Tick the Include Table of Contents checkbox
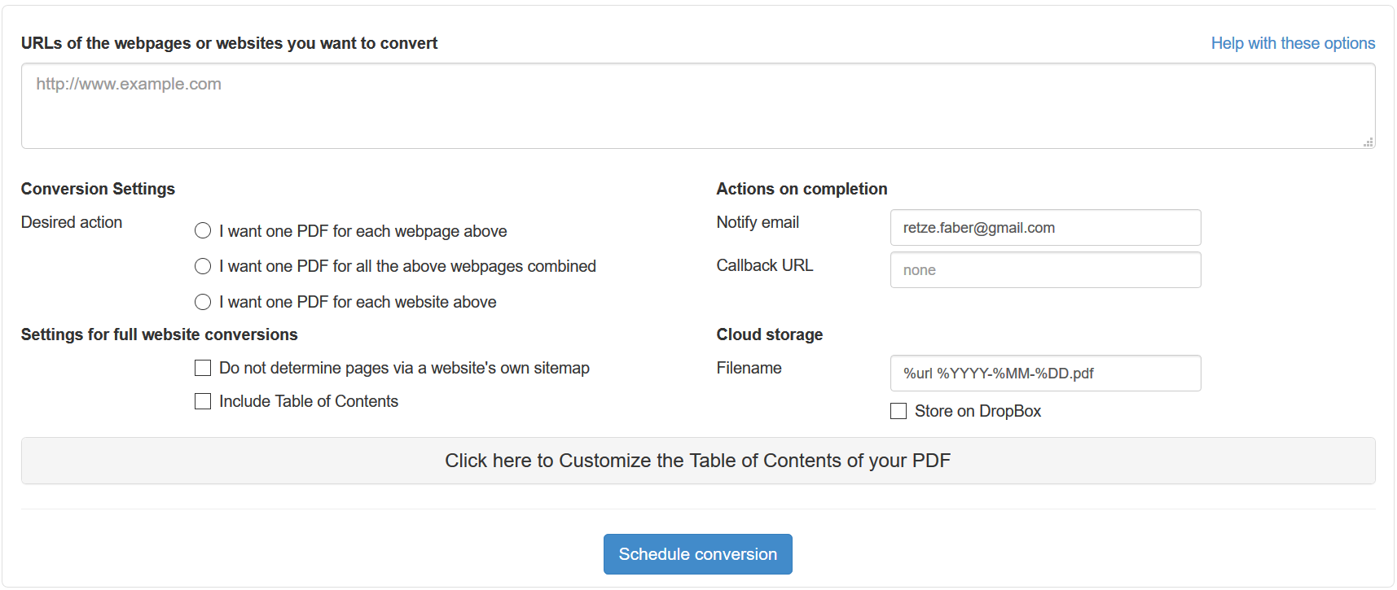Viewport: 1397px width, 590px height. pyautogui.click(x=203, y=401)
